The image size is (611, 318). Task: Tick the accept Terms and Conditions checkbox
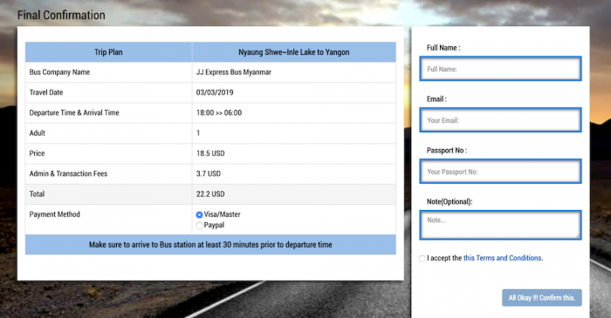pos(422,259)
